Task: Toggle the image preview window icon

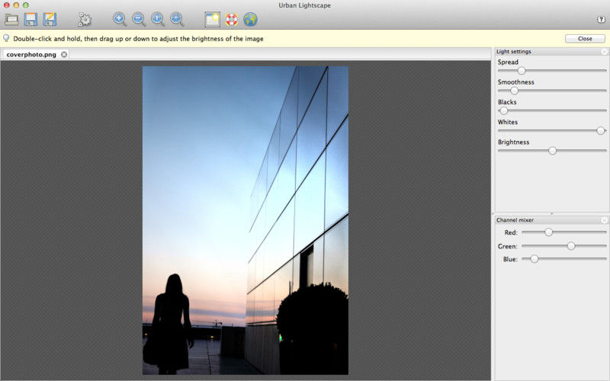Action: 213,20
